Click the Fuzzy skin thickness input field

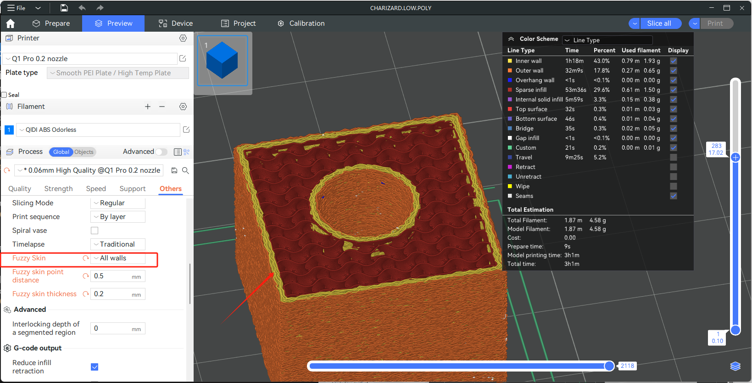[118, 294]
